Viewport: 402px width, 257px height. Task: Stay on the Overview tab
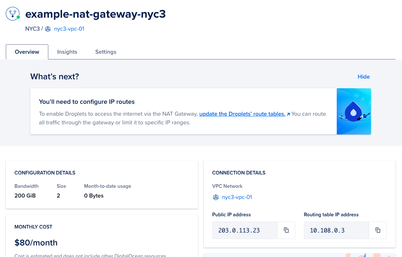point(27,52)
